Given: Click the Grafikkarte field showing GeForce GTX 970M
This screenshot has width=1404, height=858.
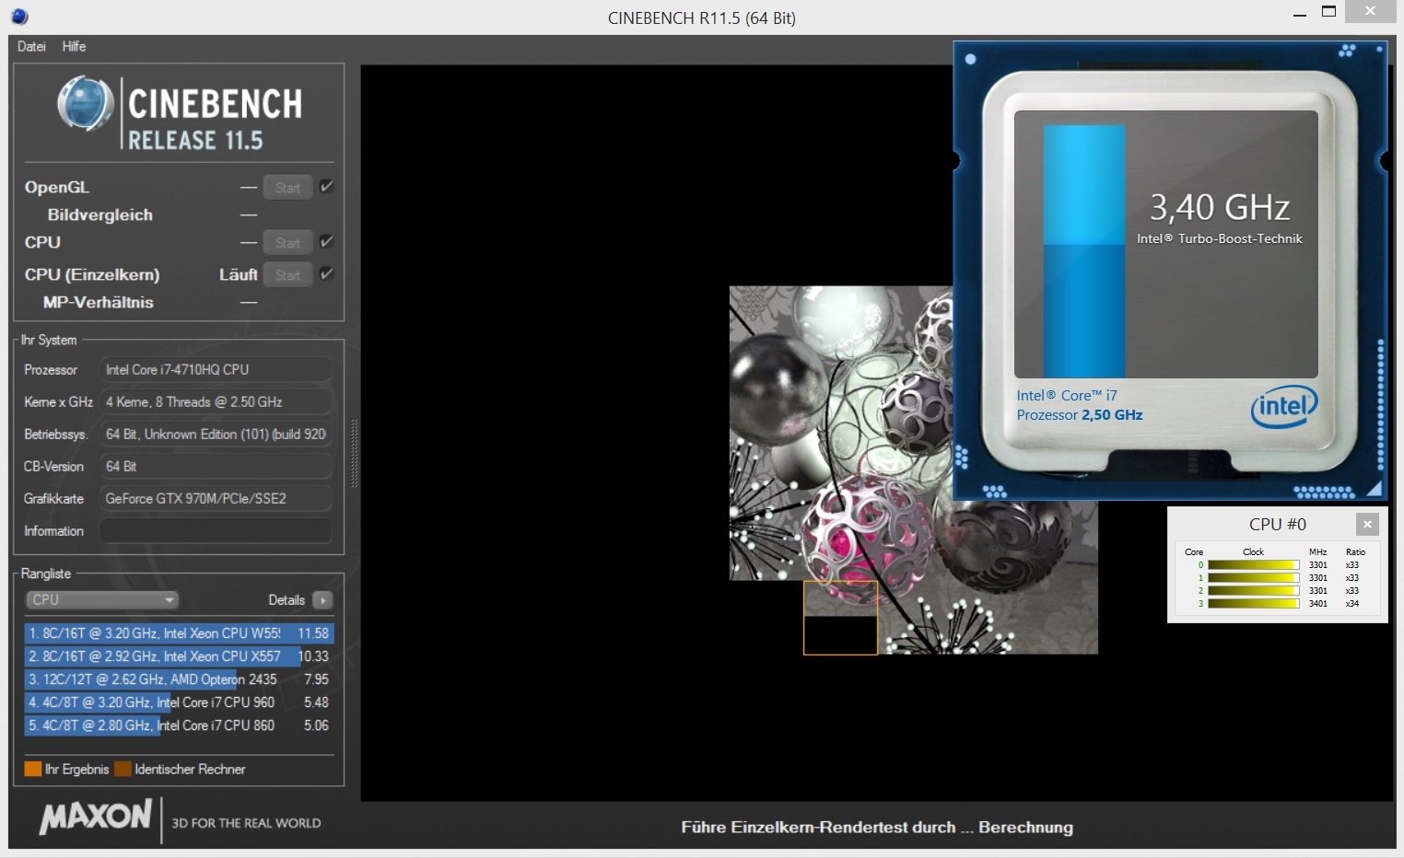Looking at the screenshot, I should tap(216, 499).
